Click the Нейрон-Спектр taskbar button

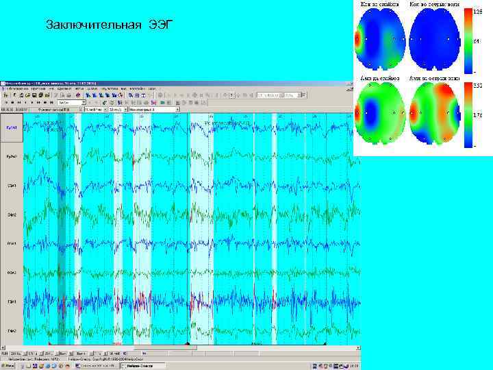[143, 366]
